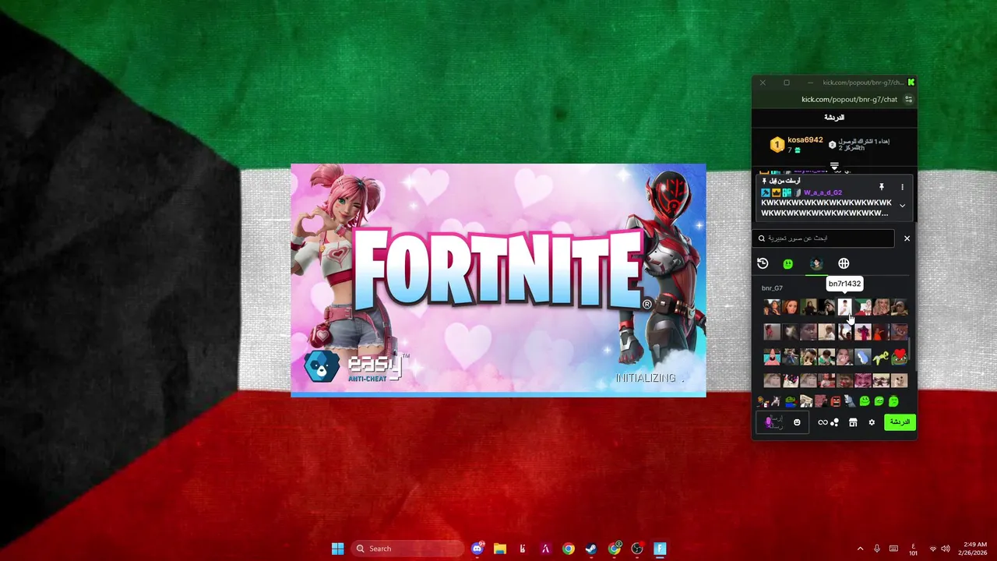This screenshot has width=997, height=561.
Task: Click the Kick logo in title bar
Action: click(x=911, y=83)
